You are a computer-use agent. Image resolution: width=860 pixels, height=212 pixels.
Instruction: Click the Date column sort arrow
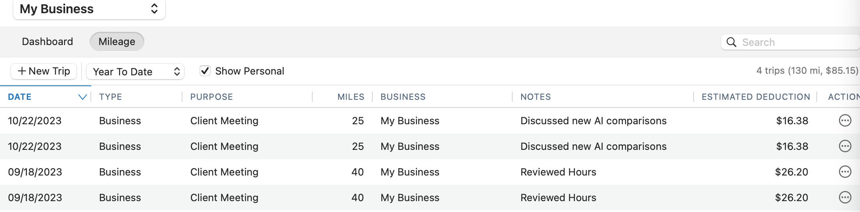coord(82,97)
